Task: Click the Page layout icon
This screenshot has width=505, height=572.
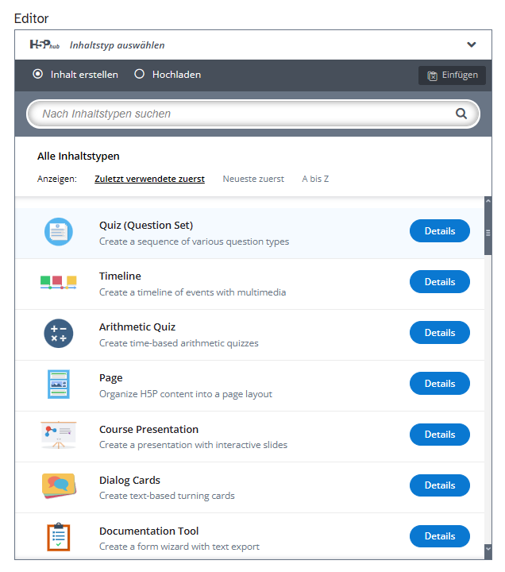Action: [58, 385]
